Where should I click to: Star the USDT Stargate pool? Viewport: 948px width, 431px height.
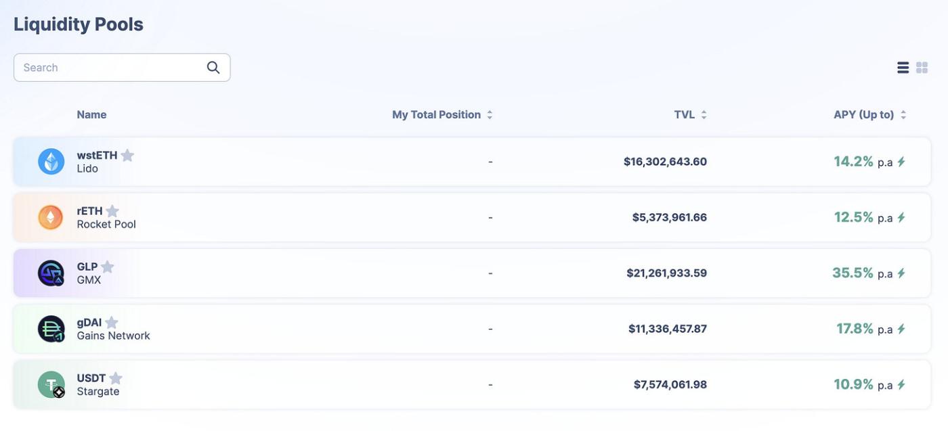click(116, 378)
